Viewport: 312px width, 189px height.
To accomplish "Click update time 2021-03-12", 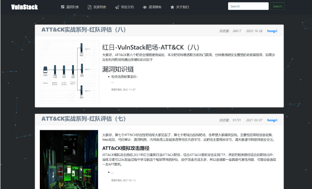I will tap(123, 180).
